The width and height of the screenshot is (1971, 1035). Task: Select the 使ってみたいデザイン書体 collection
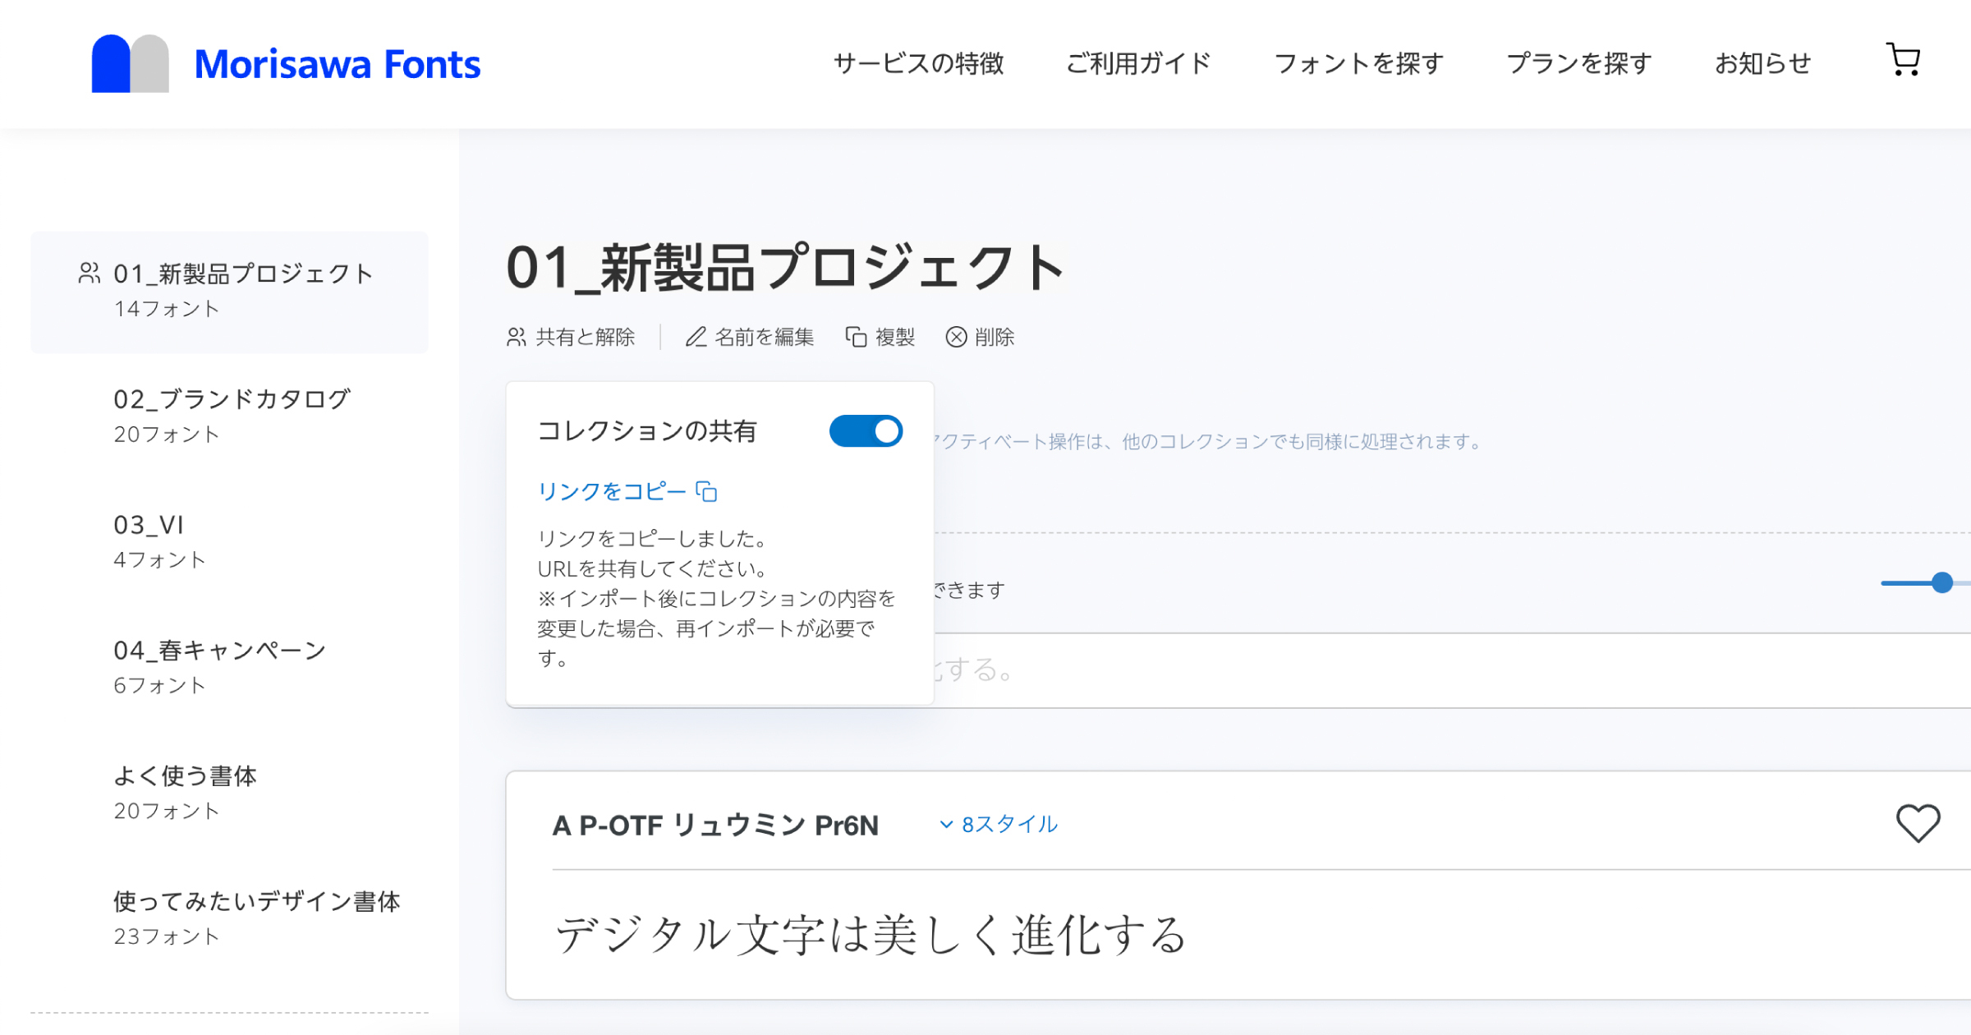click(257, 901)
